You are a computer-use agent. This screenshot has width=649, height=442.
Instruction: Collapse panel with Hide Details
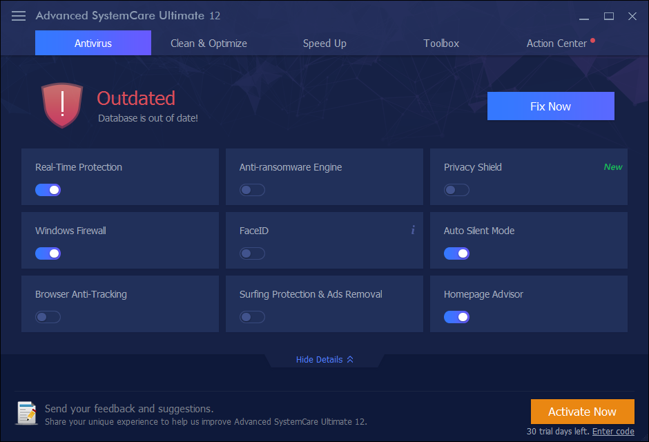tap(324, 360)
